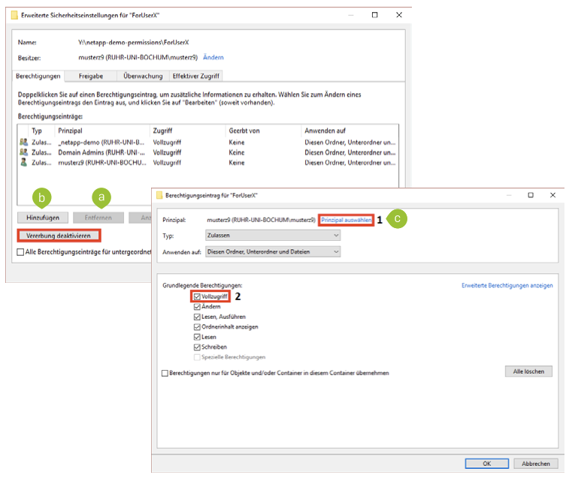Uncheck Lesen, Ausführen permission
The image size is (575, 481).
[x=197, y=317]
